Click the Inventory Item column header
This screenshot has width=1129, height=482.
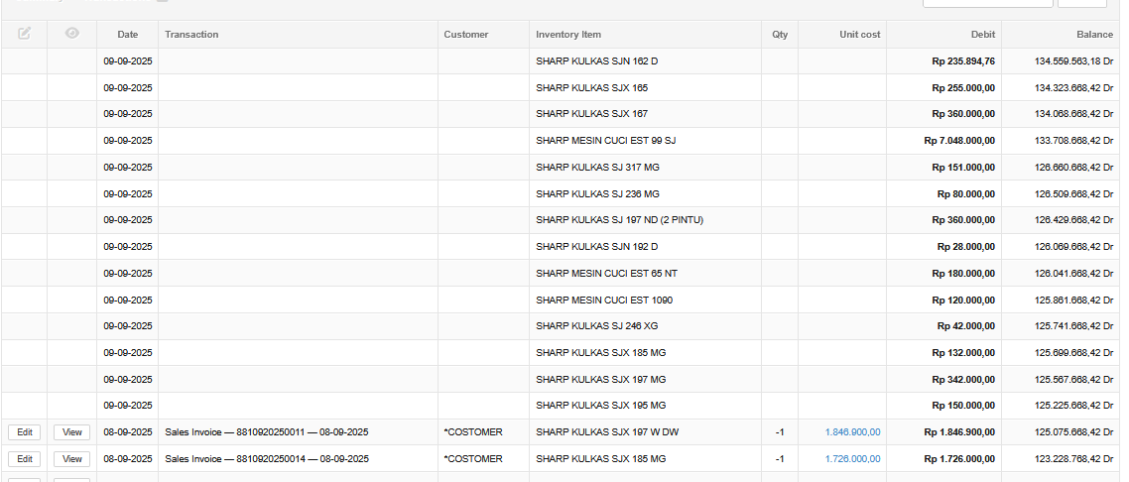(x=568, y=35)
